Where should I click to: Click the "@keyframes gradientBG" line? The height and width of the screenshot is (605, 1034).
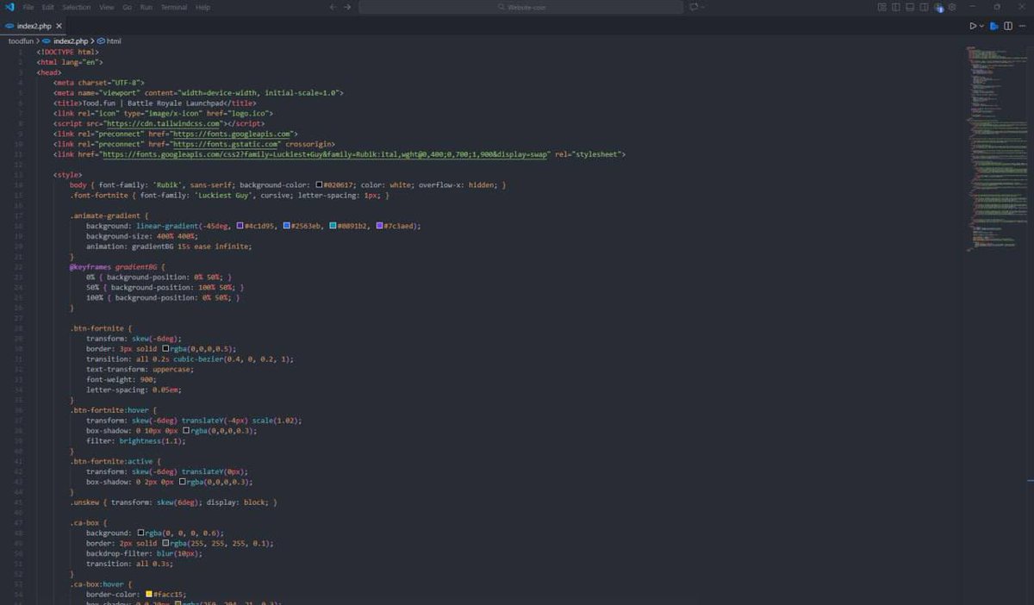click(116, 267)
